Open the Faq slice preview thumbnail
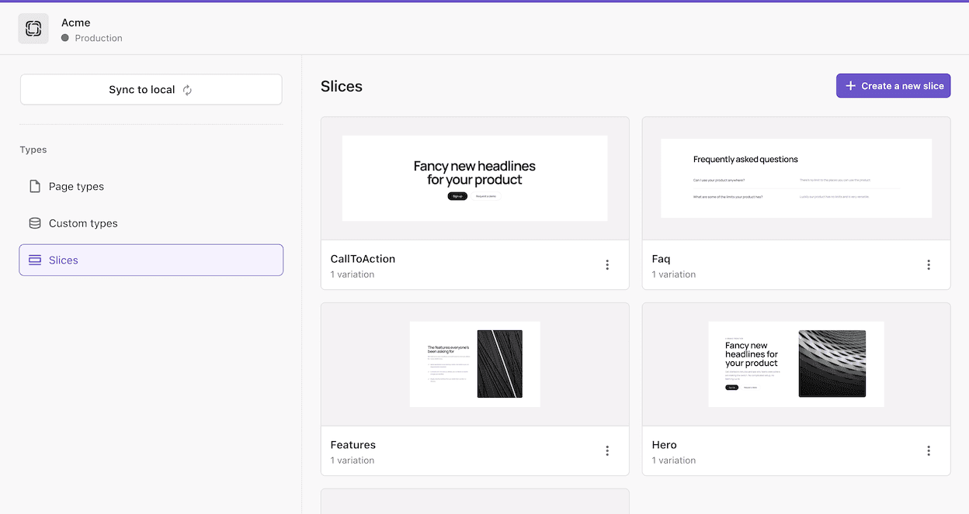Viewport: 969px width, 514px height. click(797, 178)
